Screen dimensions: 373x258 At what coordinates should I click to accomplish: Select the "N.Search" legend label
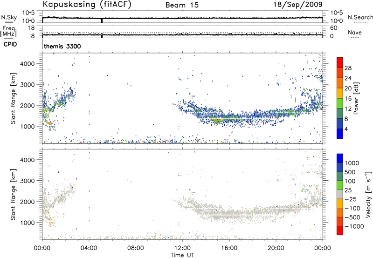click(x=360, y=17)
